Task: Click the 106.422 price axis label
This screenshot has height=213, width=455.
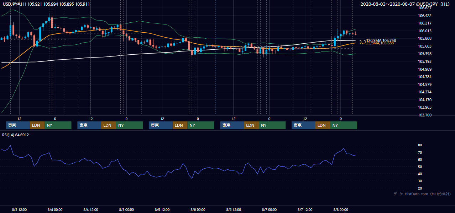Action: click(425, 16)
